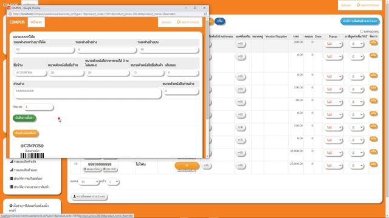
Task: Open the deleted products history sidebar item
Action: [x=29, y=187]
